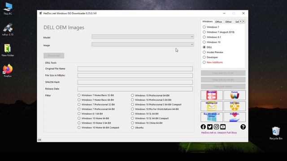Filter by Windows 10 Home S 64-Bit
This screenshot has height=161, width=287.
79,123
